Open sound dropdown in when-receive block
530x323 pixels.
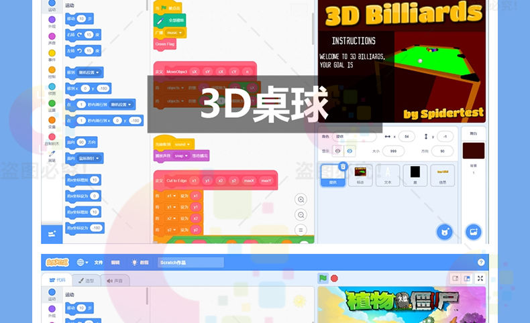pyautogui.click(x=182, y=144)
